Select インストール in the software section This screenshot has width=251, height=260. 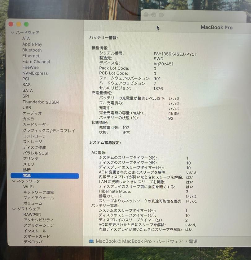tap(35, 231)
